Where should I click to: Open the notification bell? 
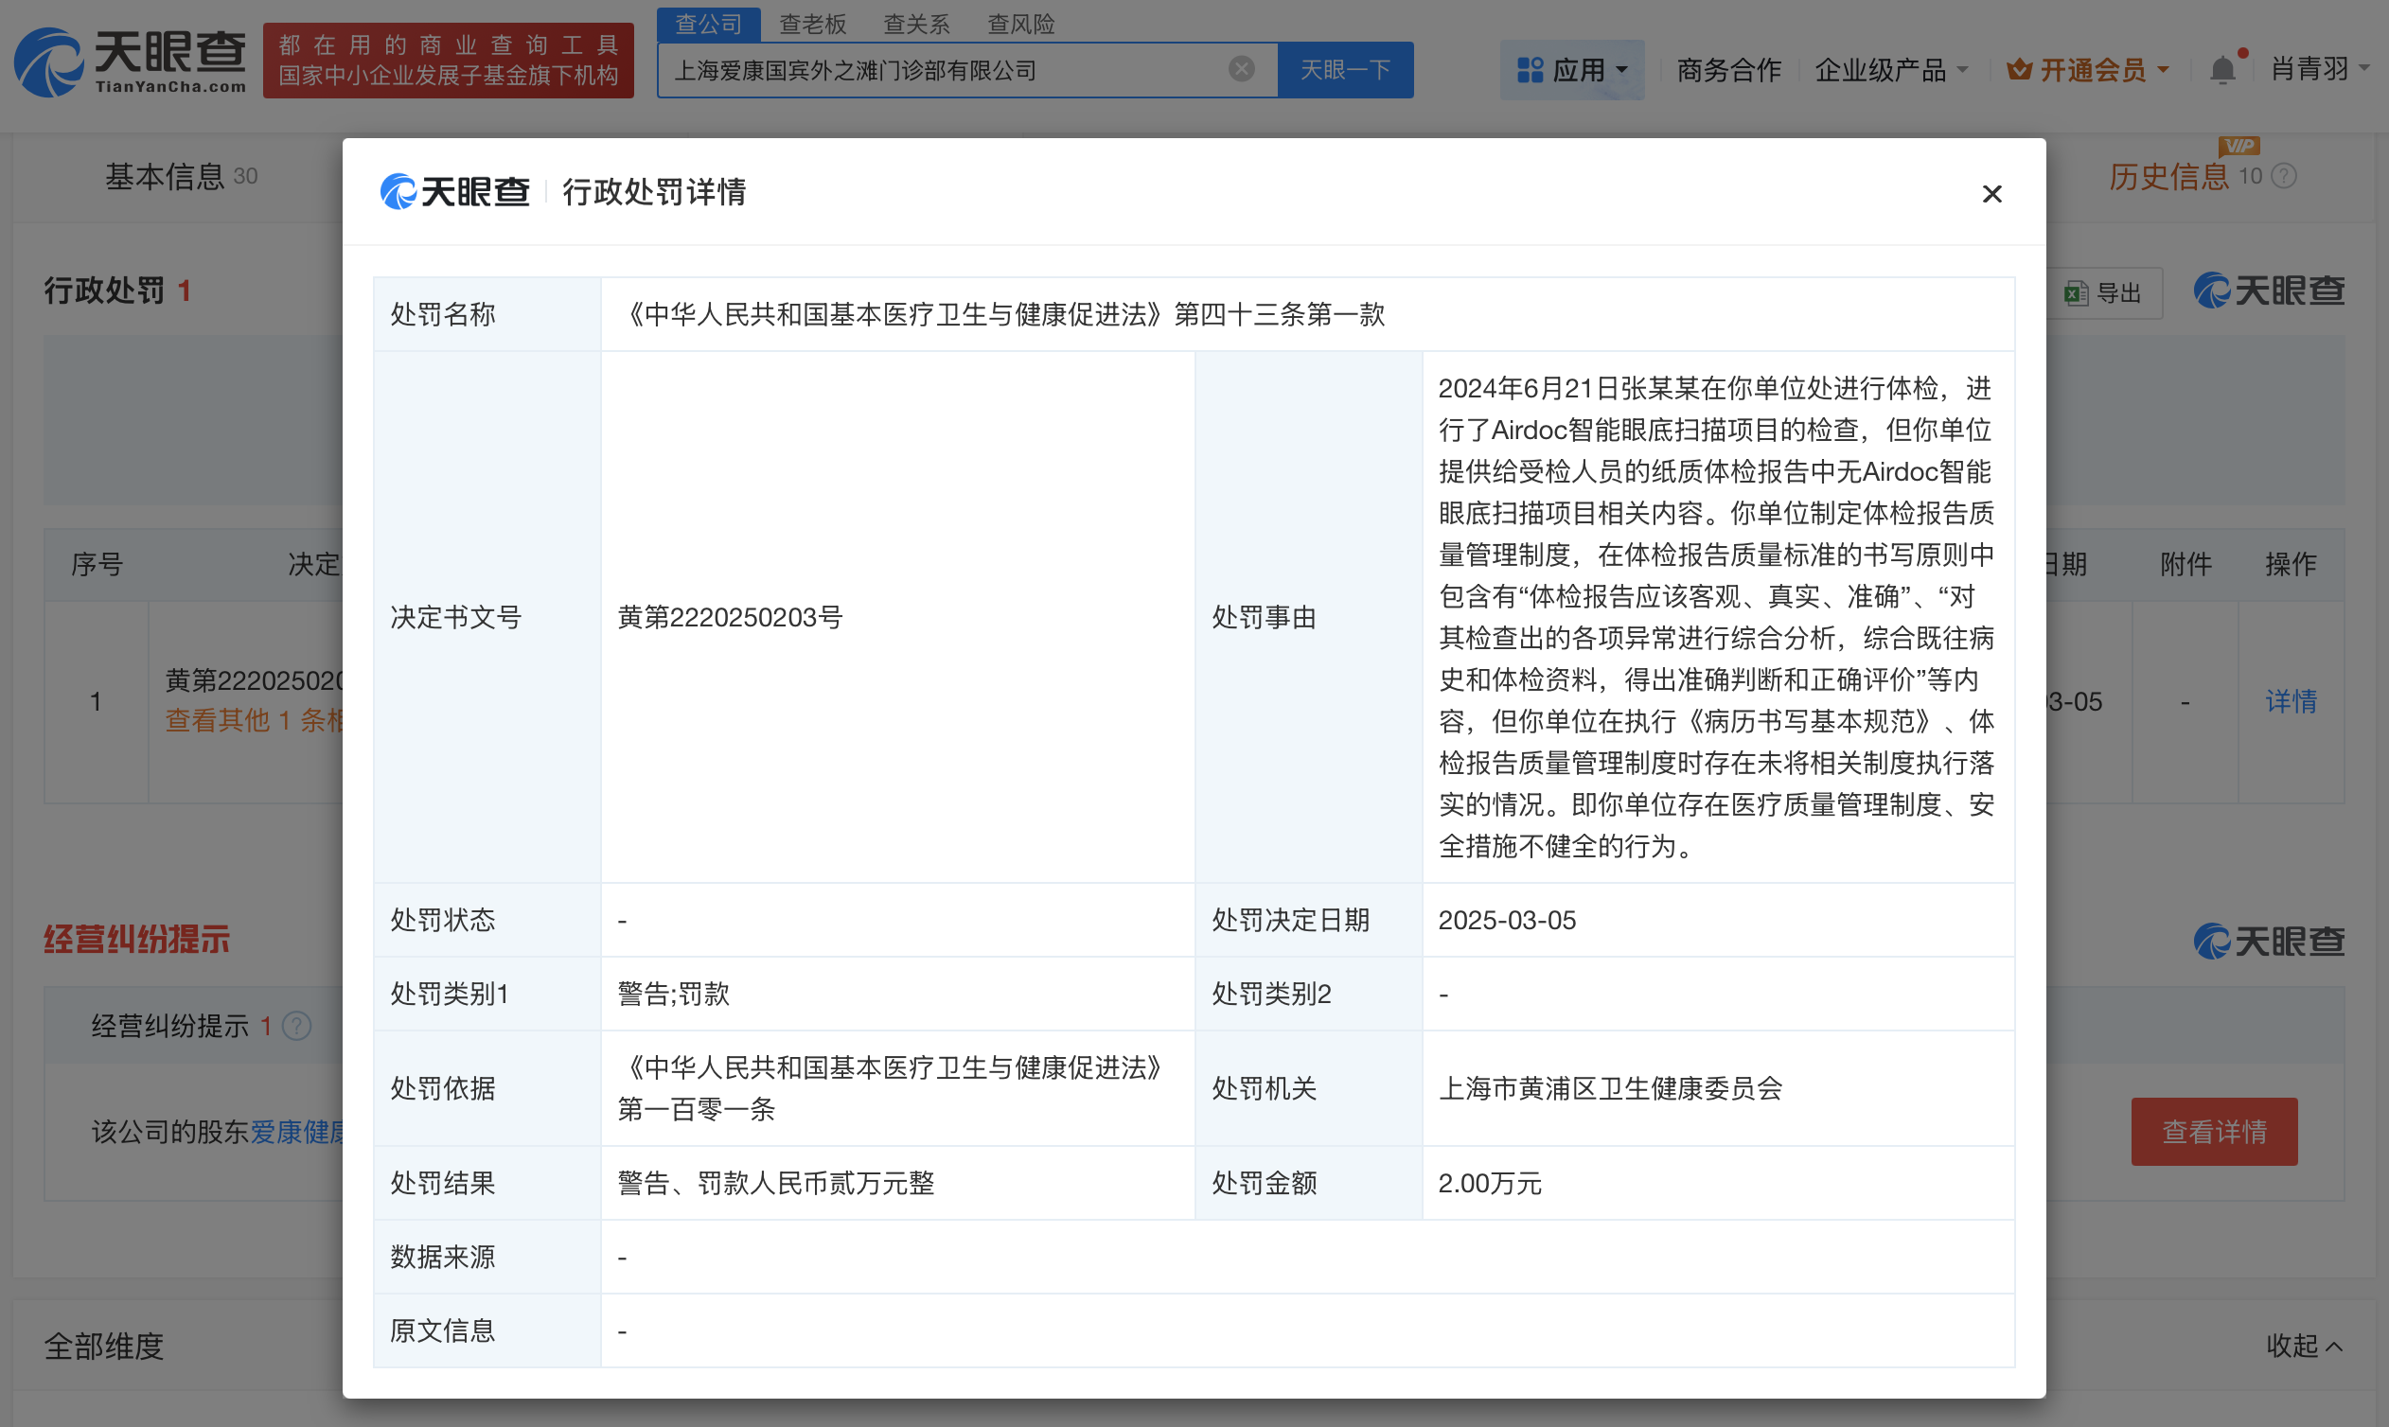pos(2221,70)
